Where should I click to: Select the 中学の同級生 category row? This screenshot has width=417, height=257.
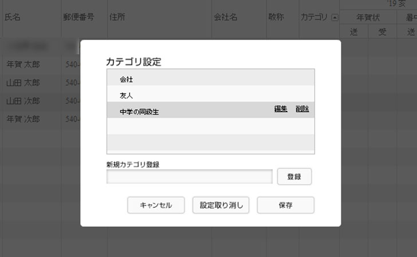click(210, 110)
